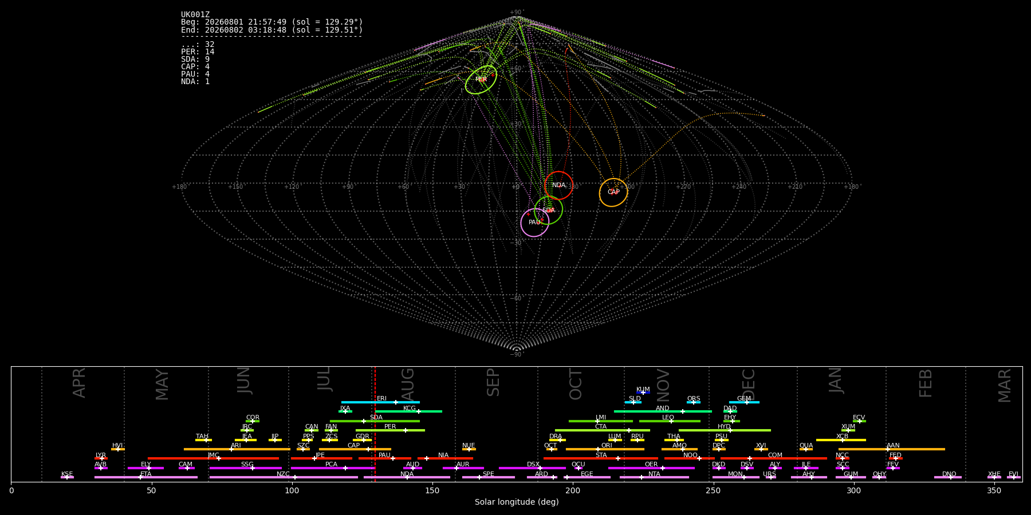
Task: Click the pink PAU radiant circle on map
Action: coord(535,222)
